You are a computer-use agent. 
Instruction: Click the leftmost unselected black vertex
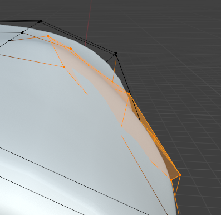(9, 40)
